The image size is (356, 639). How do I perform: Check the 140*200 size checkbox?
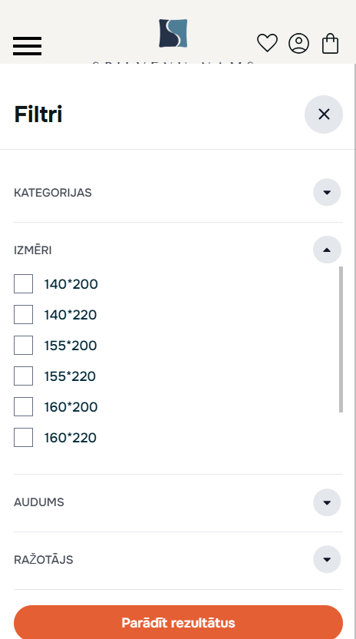(23, 283)
